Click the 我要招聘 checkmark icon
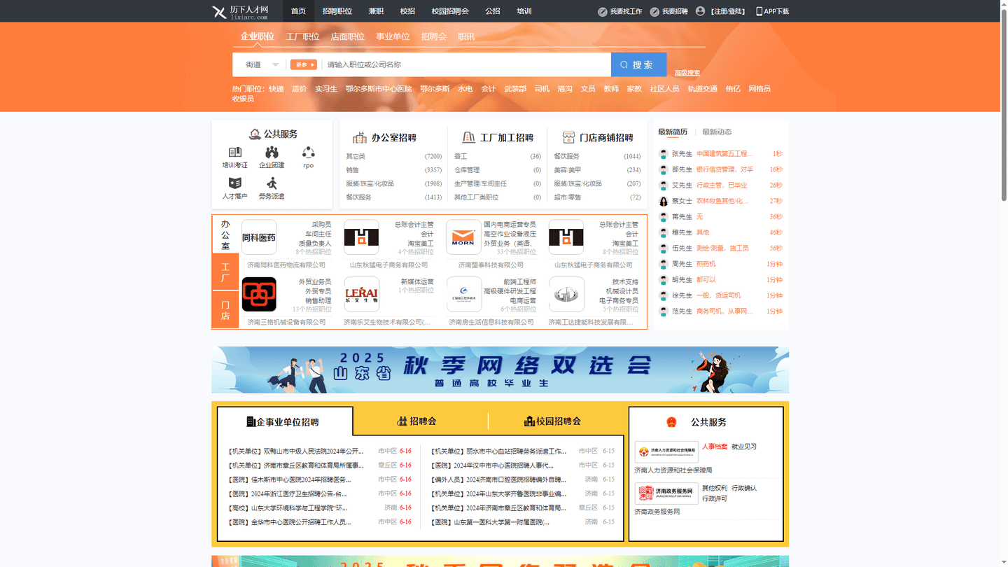 point(654,12)
